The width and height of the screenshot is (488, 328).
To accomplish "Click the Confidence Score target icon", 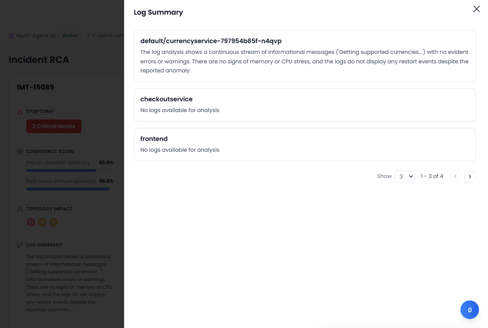I will coord(20,152).
